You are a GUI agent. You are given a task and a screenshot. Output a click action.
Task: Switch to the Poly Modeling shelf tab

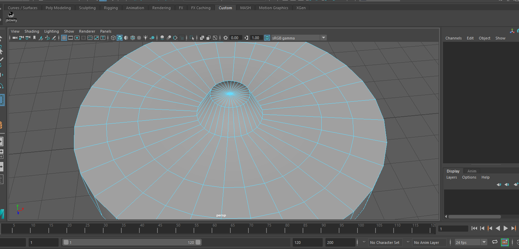point(58,8)
